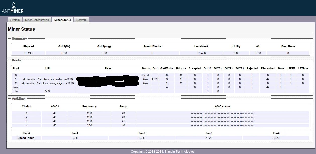Open the System tab

15,20
